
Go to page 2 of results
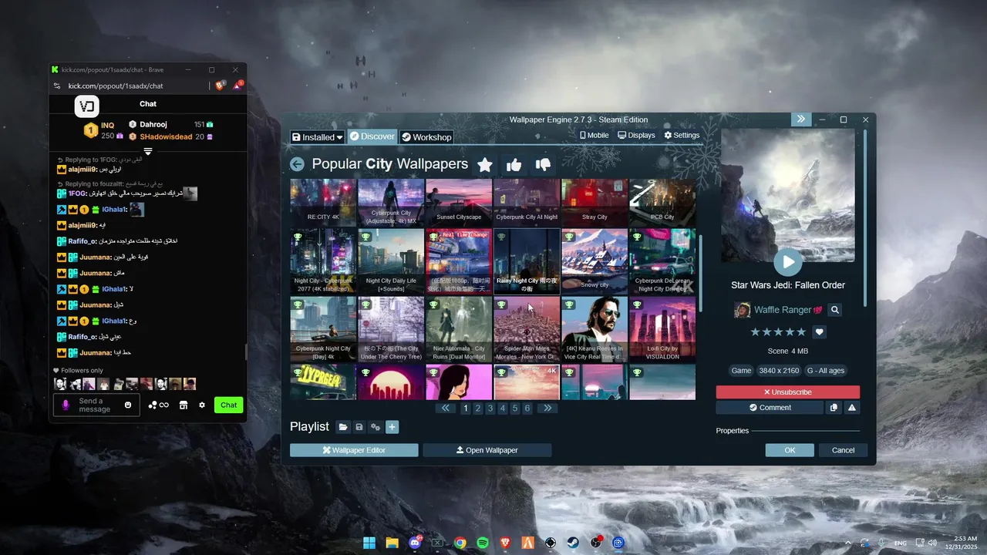[x=478, y=409]
